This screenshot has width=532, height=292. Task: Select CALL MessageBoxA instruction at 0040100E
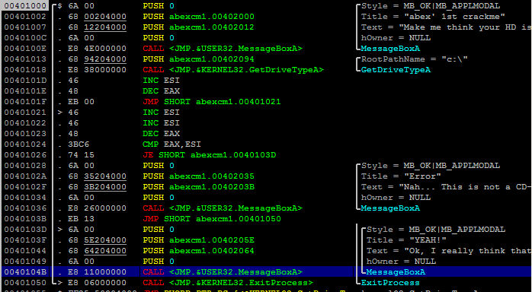point(223,49)
